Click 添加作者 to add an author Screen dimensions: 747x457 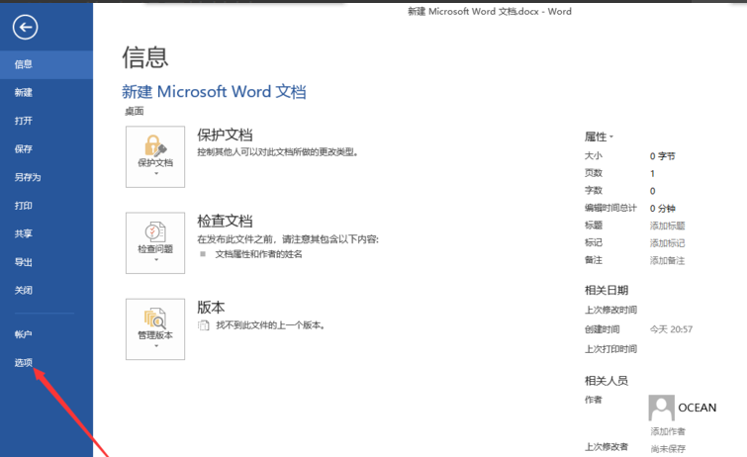[x=668, y=431]
